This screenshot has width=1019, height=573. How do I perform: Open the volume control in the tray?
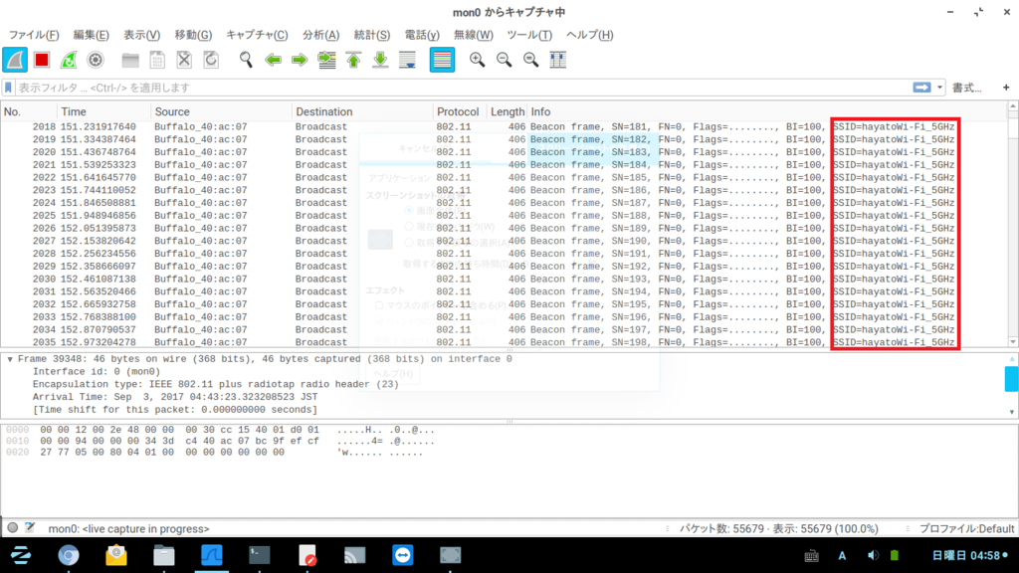(873, 555)
